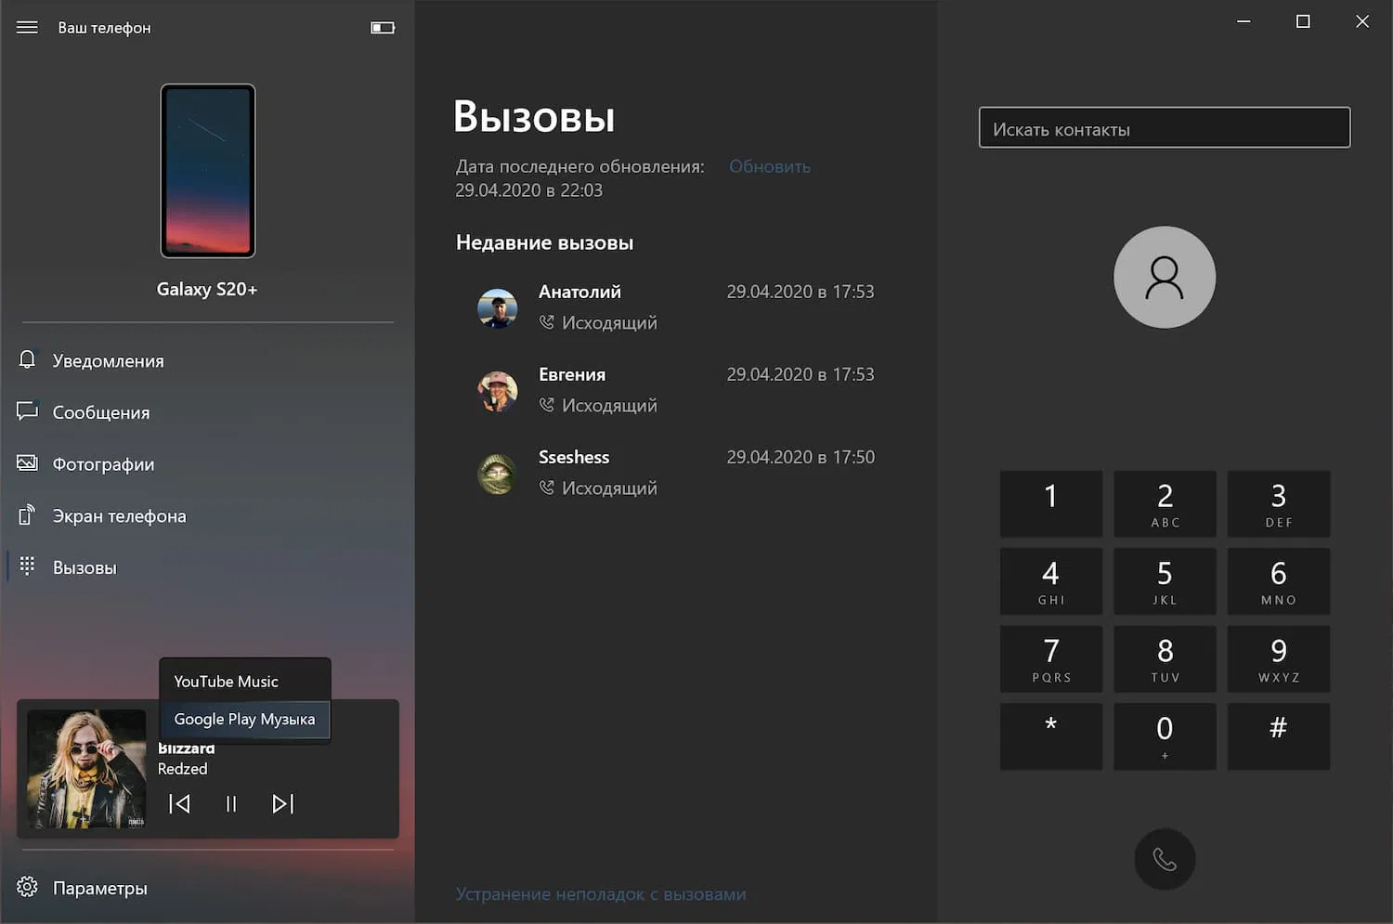Click outgoing call icon under Евгения

point(547,405)
